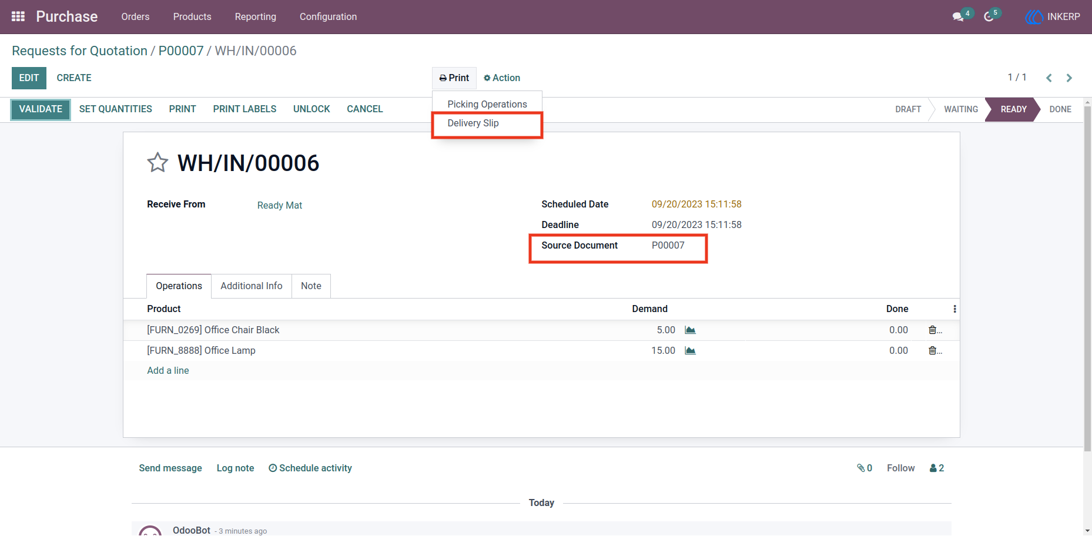
Task: Go to previous record arrow
Action: 1049,78
